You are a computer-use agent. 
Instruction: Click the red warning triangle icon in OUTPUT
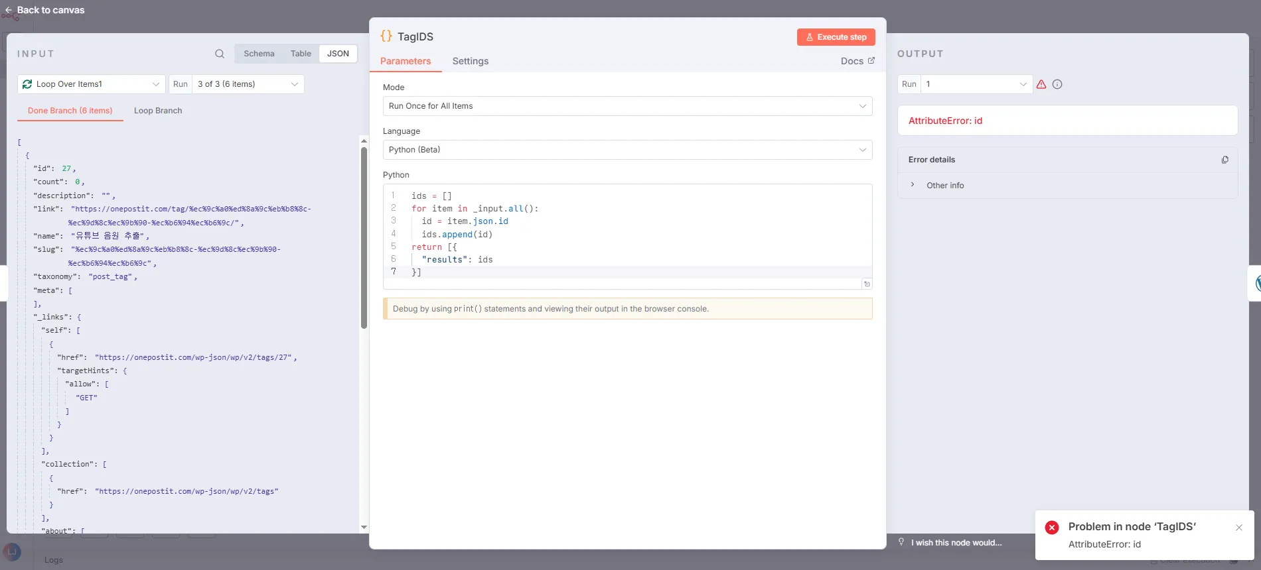click(1041, 84)
